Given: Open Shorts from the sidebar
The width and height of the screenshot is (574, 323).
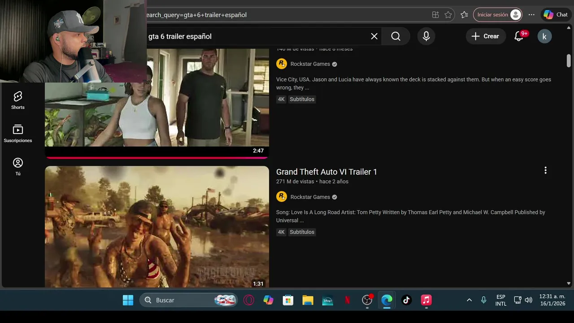Looking at the screenshot, I should tap(18, 100).
